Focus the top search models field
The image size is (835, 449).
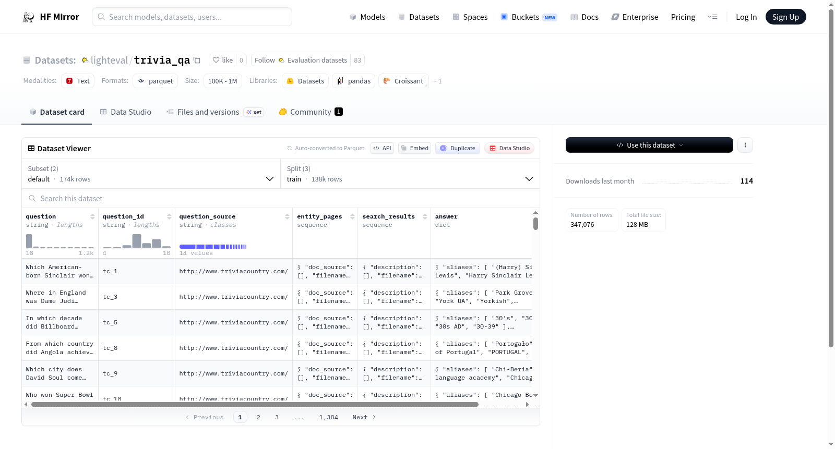pos(192,17)
